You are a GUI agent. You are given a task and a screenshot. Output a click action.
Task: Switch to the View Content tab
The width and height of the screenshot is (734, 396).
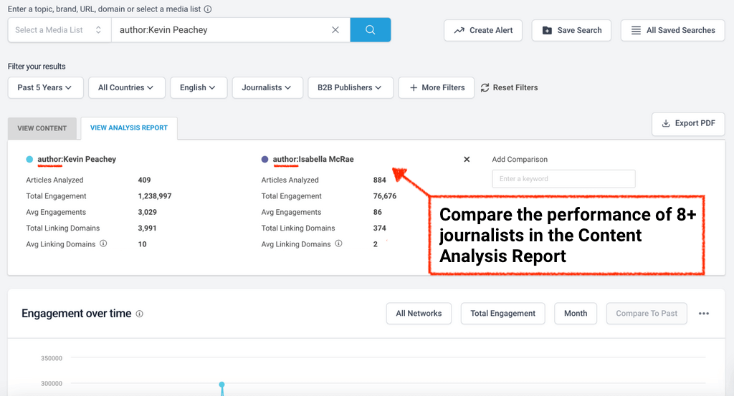pos(42,128)
